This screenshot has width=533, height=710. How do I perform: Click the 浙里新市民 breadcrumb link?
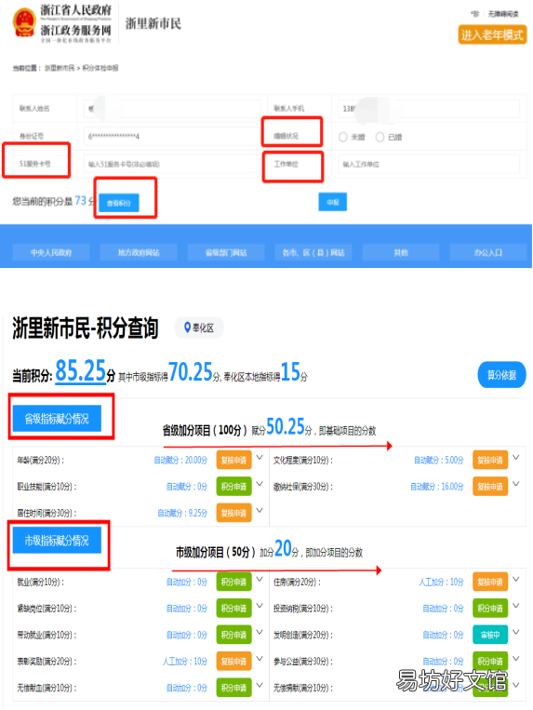pos(60,68)
